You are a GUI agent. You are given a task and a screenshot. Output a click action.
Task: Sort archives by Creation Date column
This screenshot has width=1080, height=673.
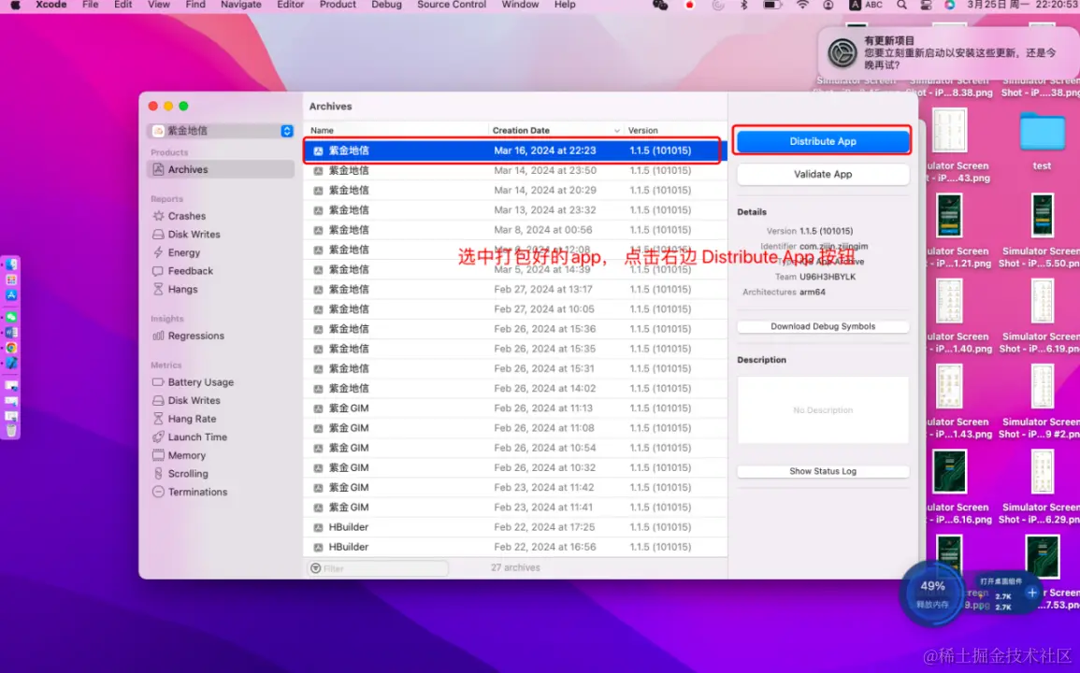point(555,130)
